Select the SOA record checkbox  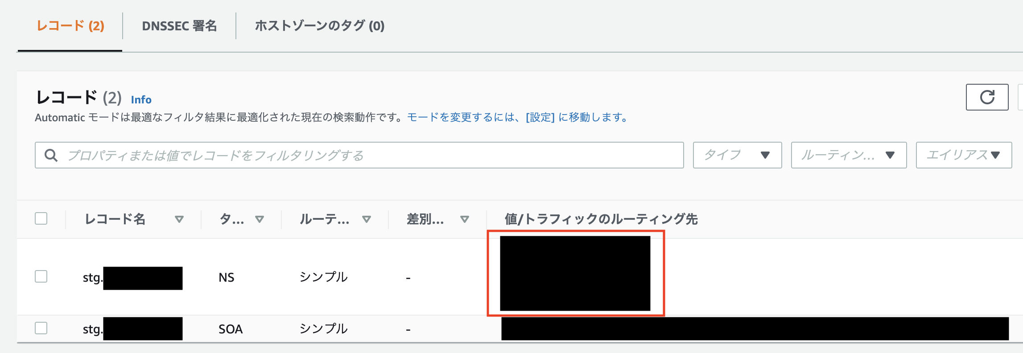point(41,328)
